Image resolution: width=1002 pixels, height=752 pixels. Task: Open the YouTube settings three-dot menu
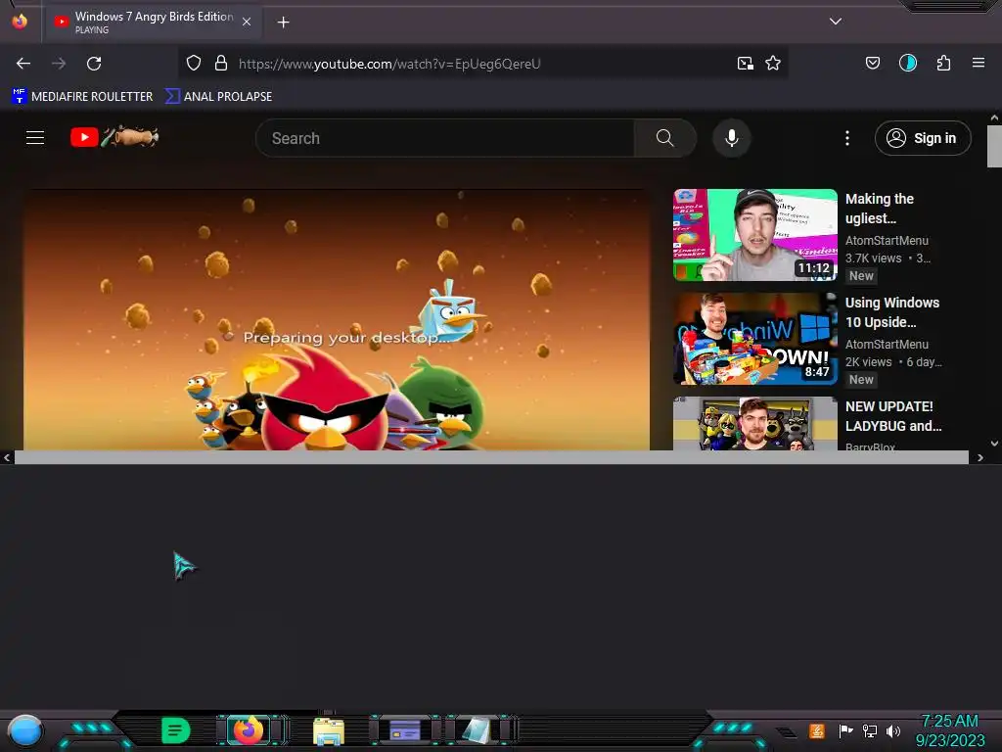click(x=847, y=138)
